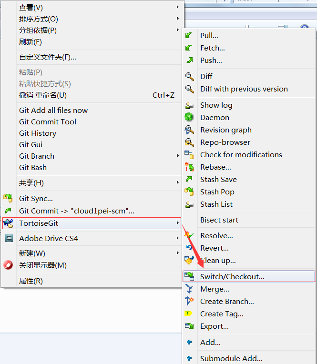The image size is (317, 364).
Task: Expand the TortoiseGit submenu arrow
Action: pyautogui.click(x=178, y=223)
